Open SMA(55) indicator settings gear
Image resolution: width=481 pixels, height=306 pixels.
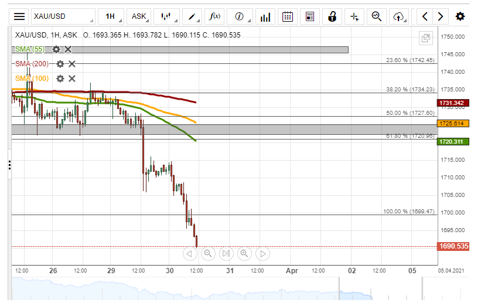[56, 49]
